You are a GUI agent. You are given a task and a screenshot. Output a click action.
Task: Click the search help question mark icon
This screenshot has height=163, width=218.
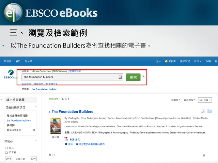(x=143, y=77)
